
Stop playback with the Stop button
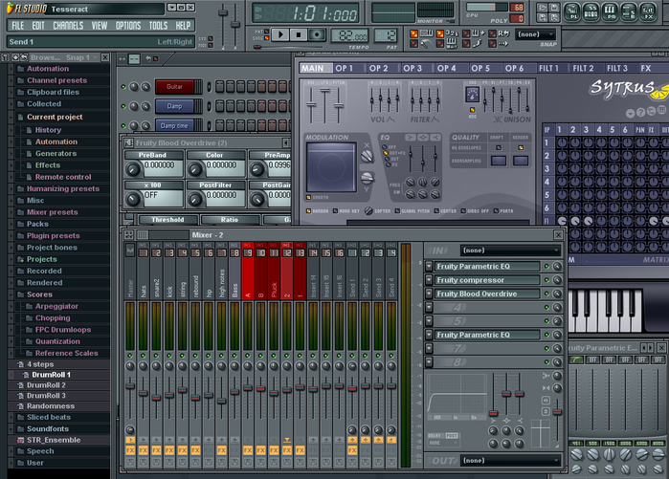click(299, 34)
